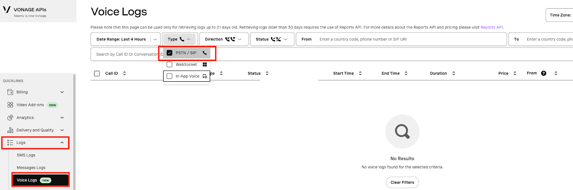Open the Direction filter dropdown
Screen dimensions: 573x190
coord(224,39)
